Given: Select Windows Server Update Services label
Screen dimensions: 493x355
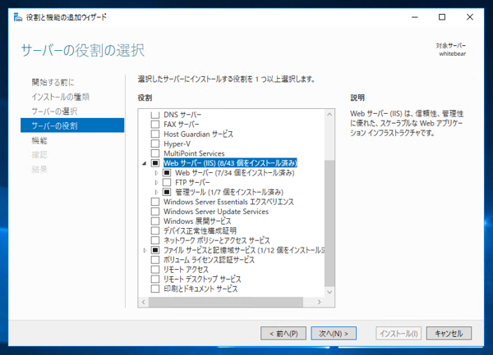Looking at the screenshot, I should pyautogui.click(x=216, y=212).
